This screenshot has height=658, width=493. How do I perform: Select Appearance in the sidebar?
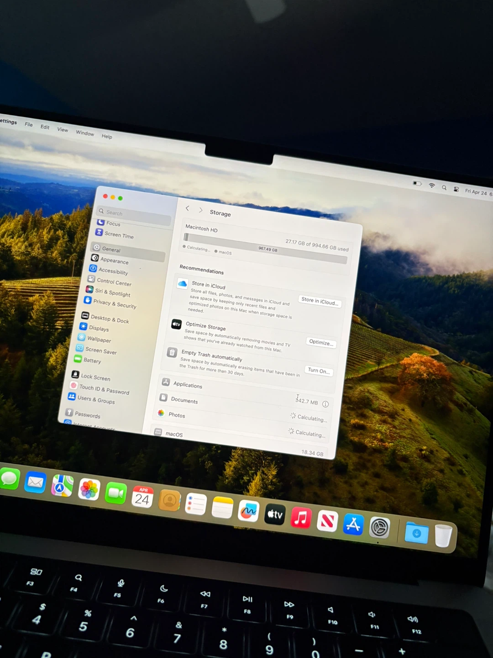click(x=110, y=260)
